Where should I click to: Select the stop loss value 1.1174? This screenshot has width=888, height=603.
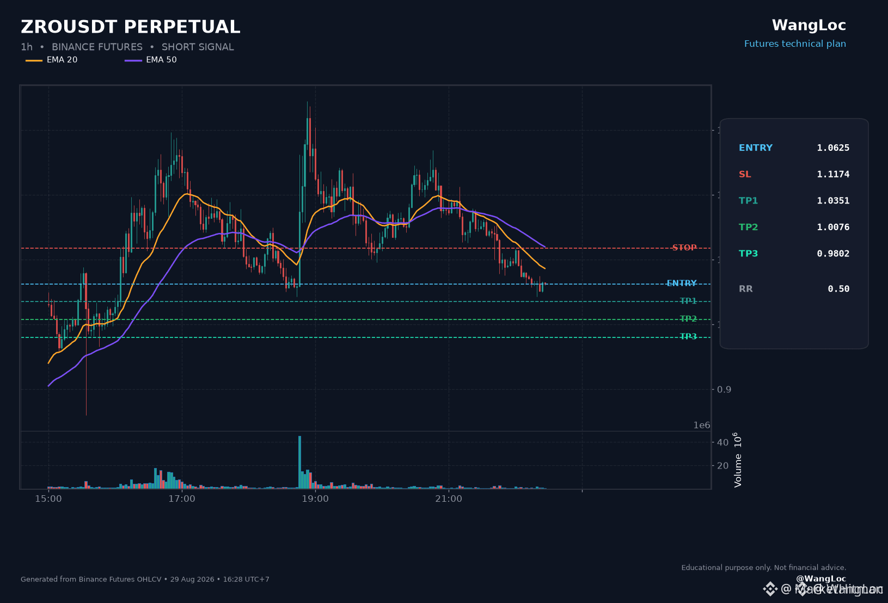[833, 174]
